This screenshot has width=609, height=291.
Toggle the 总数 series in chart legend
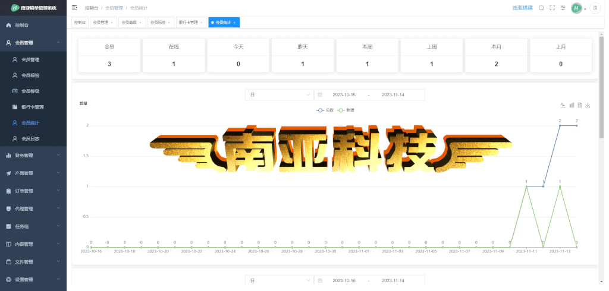(x=325, y=110)
